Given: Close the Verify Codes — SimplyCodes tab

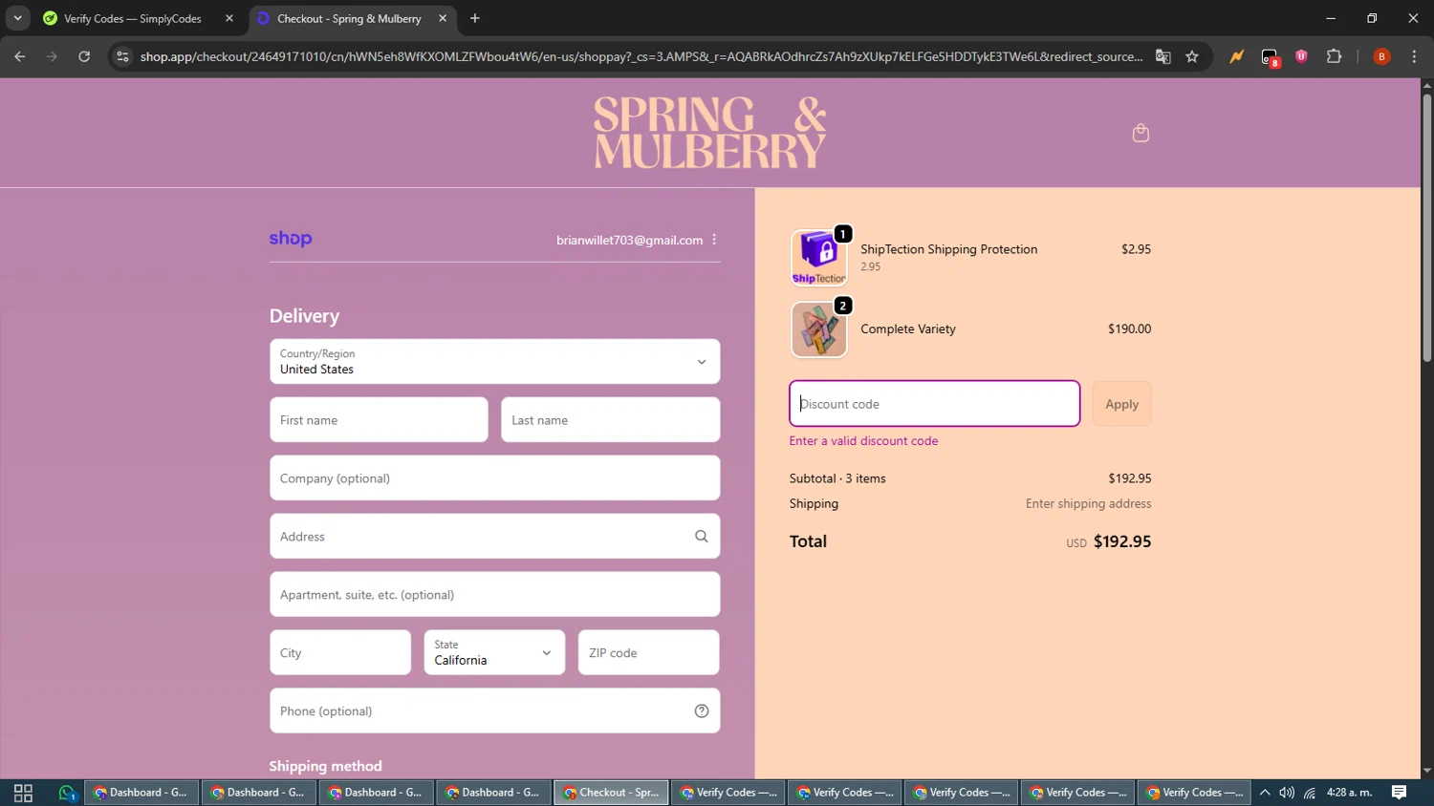Looking at the screenshot, I should (x=228, y=18).
